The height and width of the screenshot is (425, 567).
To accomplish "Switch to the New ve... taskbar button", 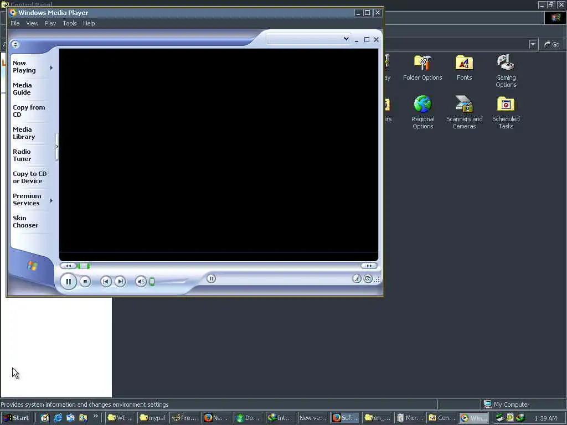I will pyautogui.click(x=313, y=418).
